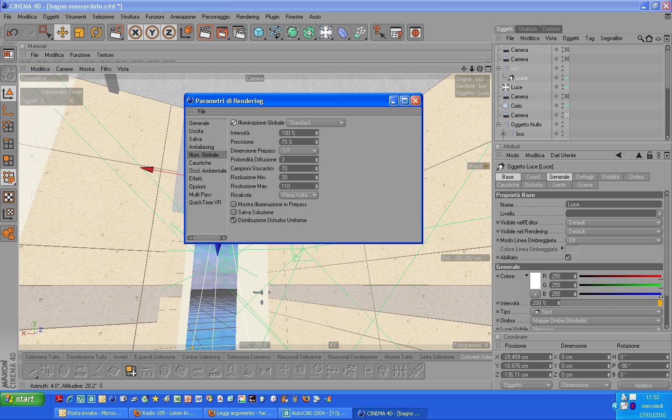Screen dimensions: 672x420
Task: Click the white Colore swatch
Action: click(535, 280)
